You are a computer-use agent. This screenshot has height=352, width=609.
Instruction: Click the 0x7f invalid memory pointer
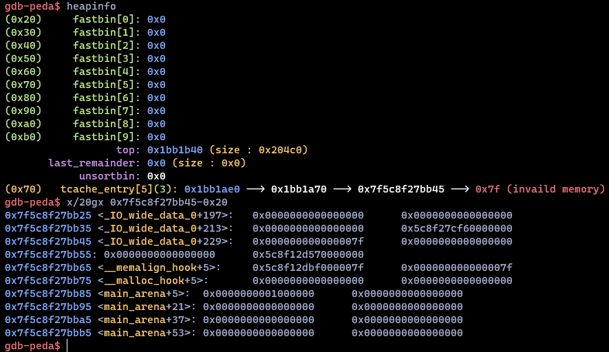tap(487, 189)
